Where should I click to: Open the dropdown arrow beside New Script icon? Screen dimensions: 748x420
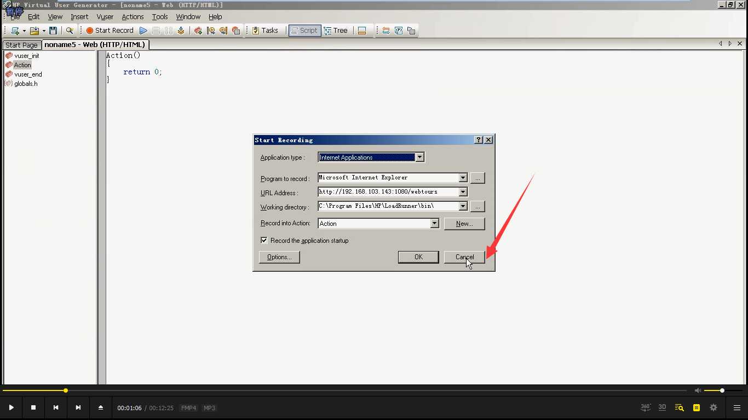point(24,31)
